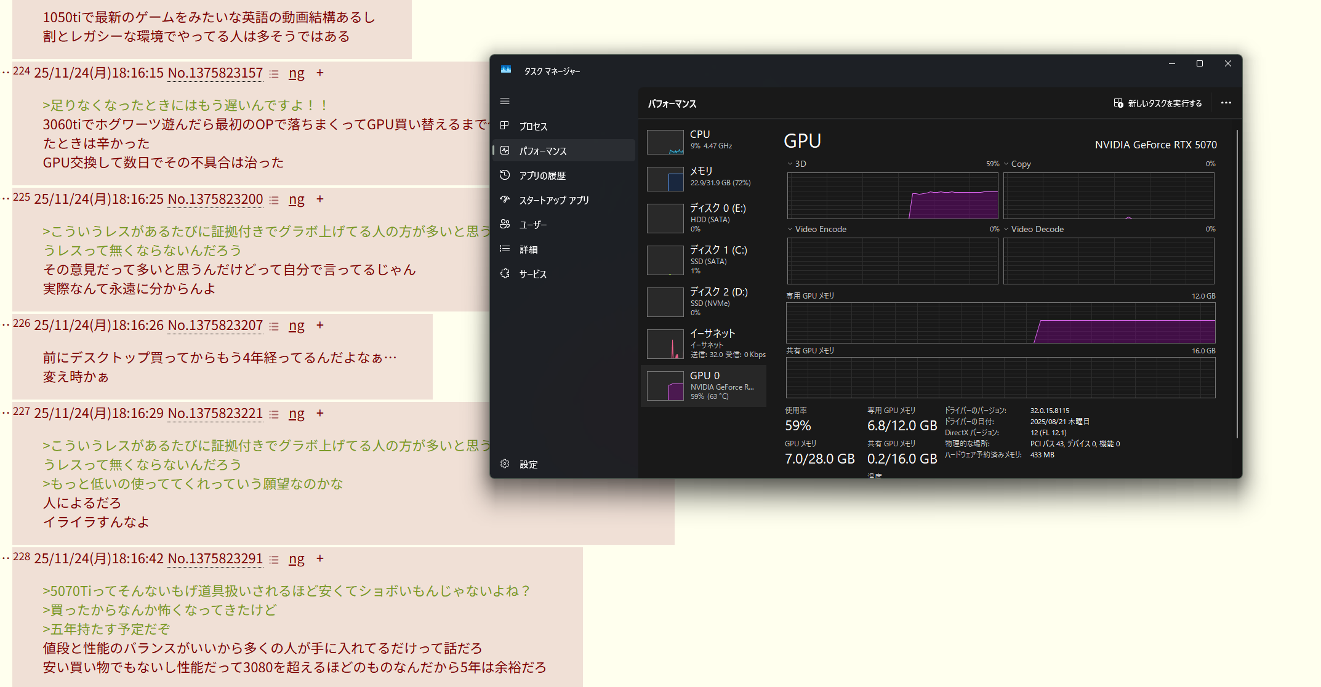Image resolution: width=1321 pixels, height=687 pixels.
Task: Click ng link on post 226
Action: (x=296, y=326)
